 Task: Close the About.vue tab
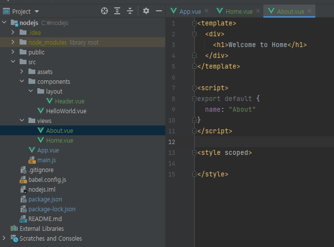coord(309,11)
